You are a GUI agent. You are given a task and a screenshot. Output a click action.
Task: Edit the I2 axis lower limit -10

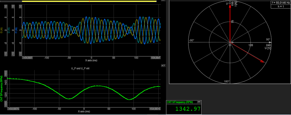click(x=13, y=54)
